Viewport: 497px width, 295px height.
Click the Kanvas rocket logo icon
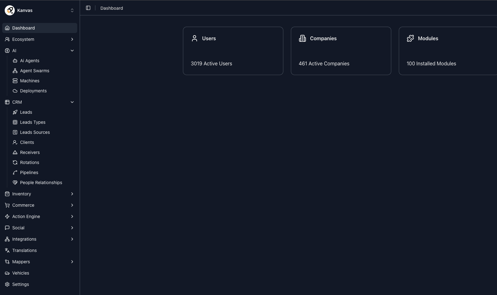click(x=10, y=10)
